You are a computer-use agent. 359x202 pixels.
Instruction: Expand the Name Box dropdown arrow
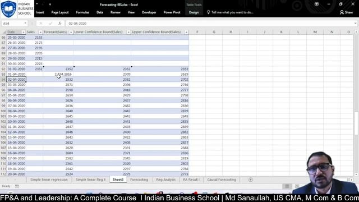pyautogui.click(x=25, y=24)
